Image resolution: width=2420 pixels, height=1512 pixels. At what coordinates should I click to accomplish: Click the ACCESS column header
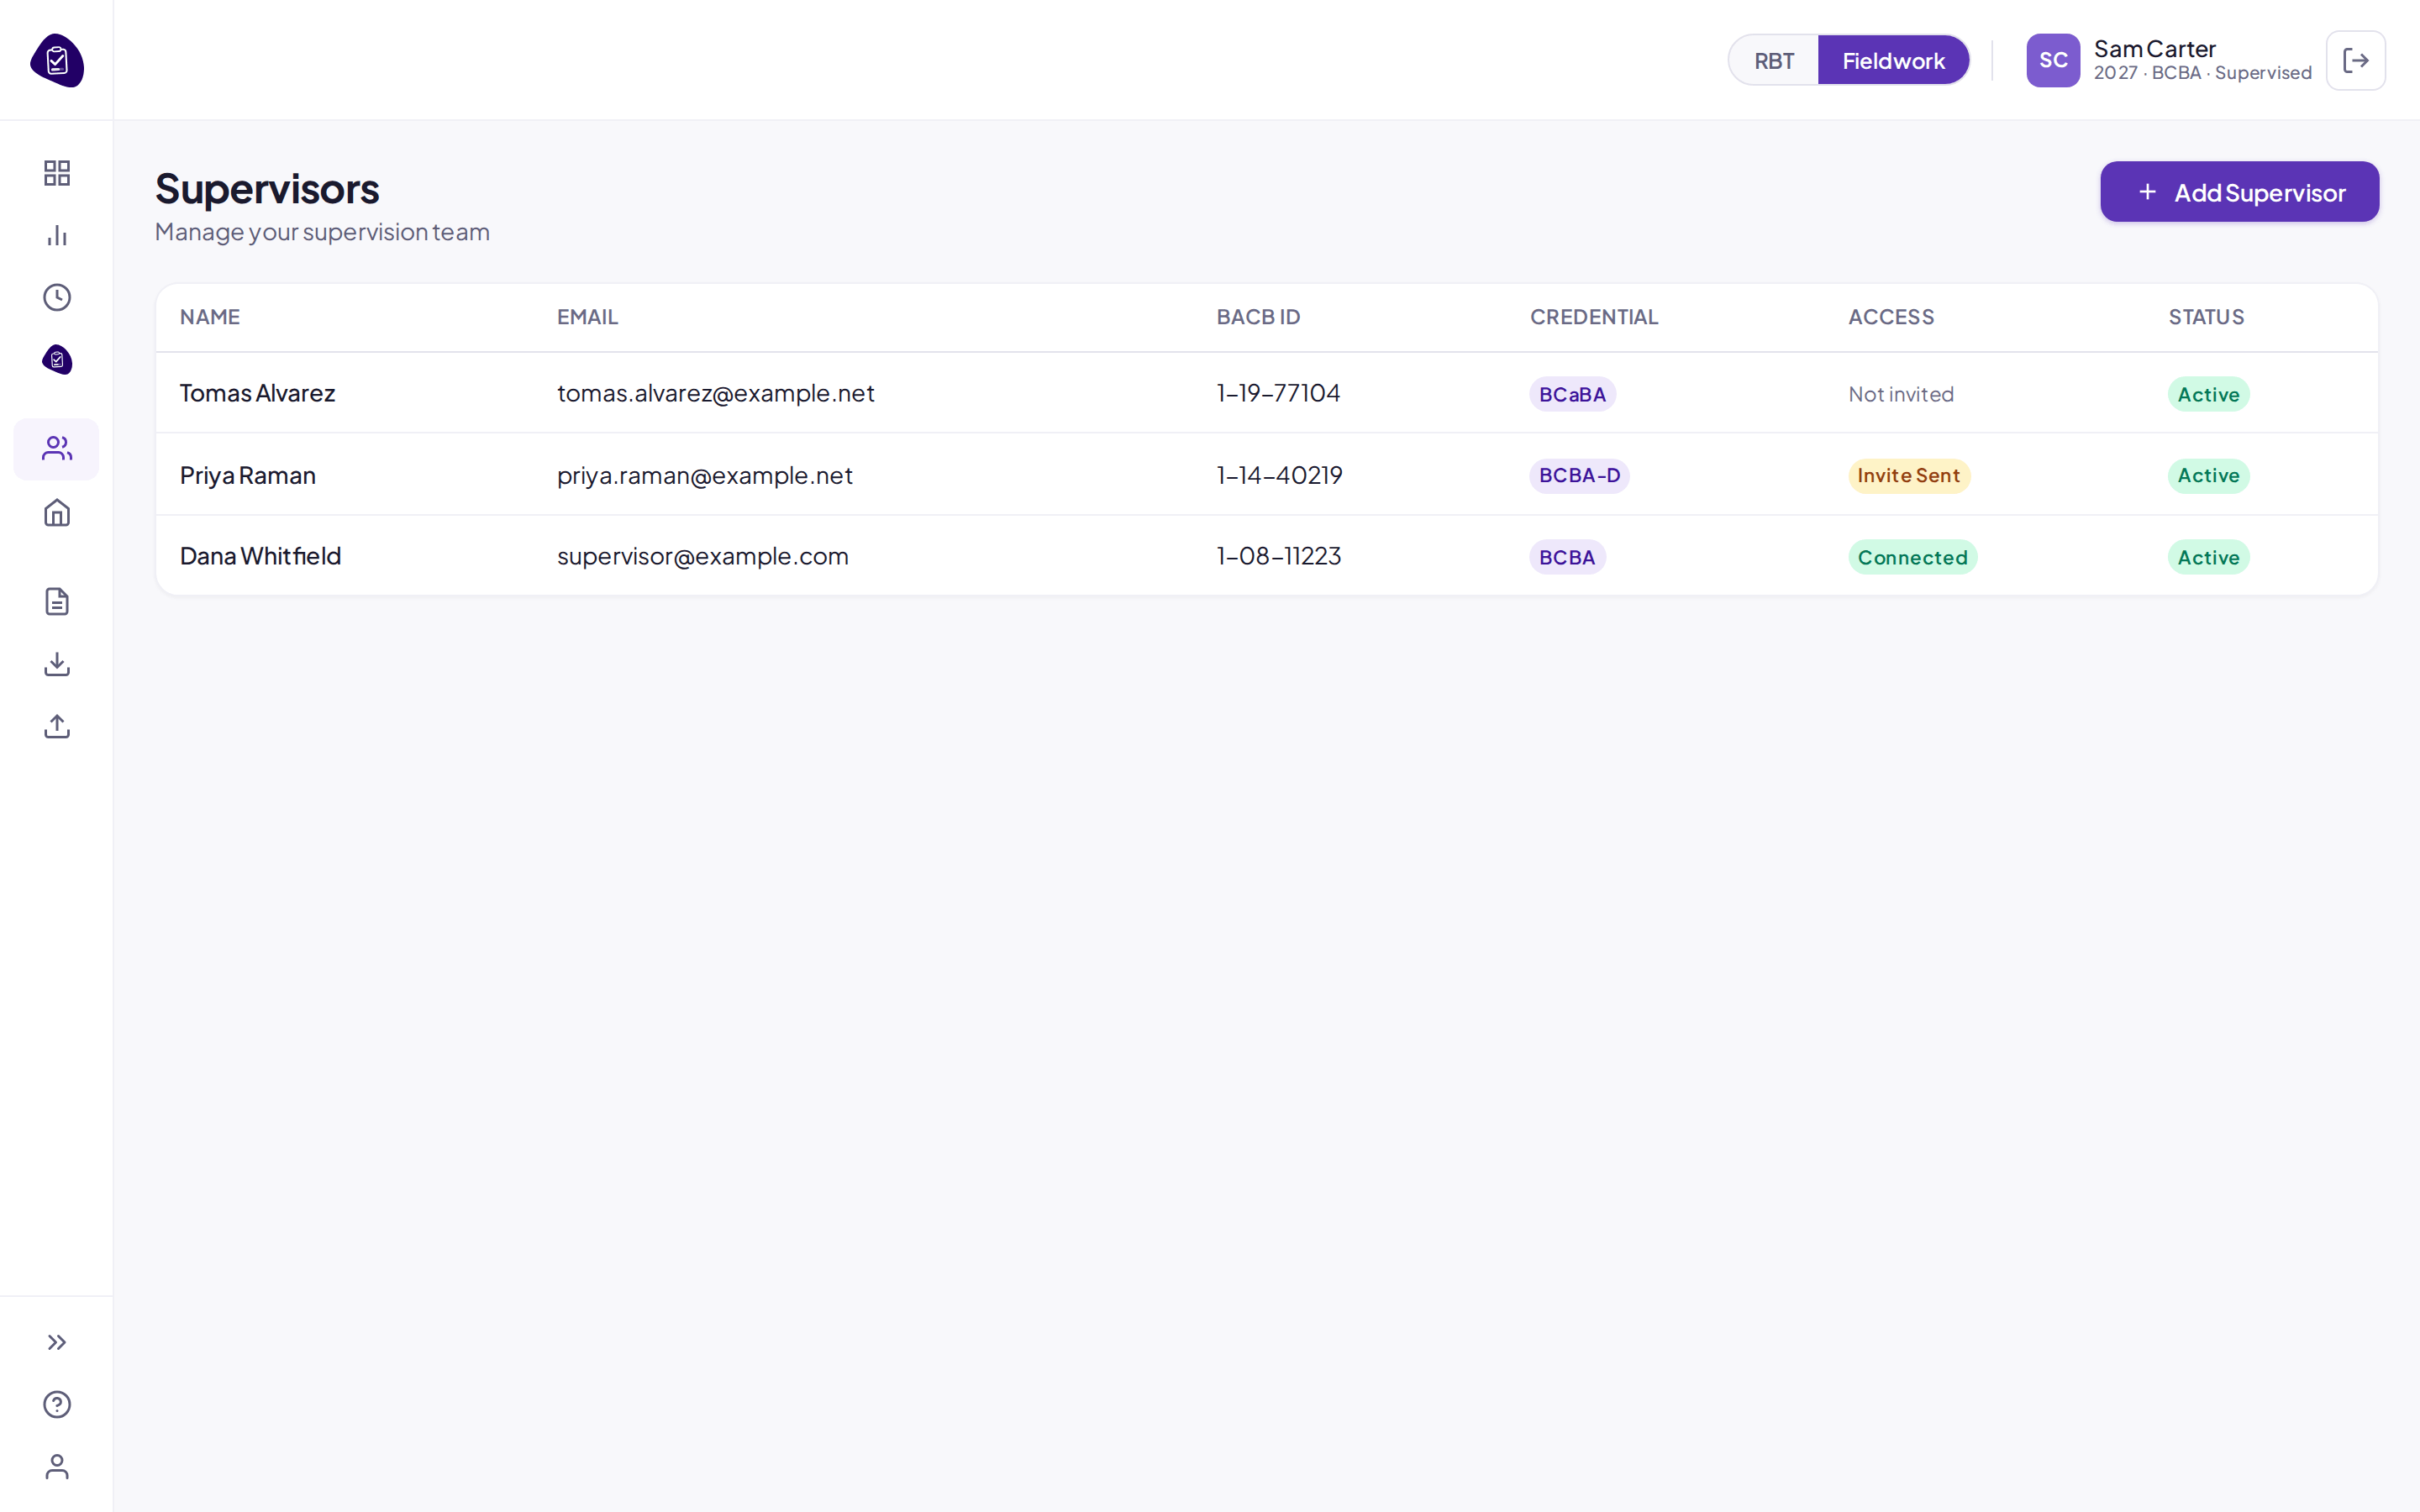(1891, 317)
